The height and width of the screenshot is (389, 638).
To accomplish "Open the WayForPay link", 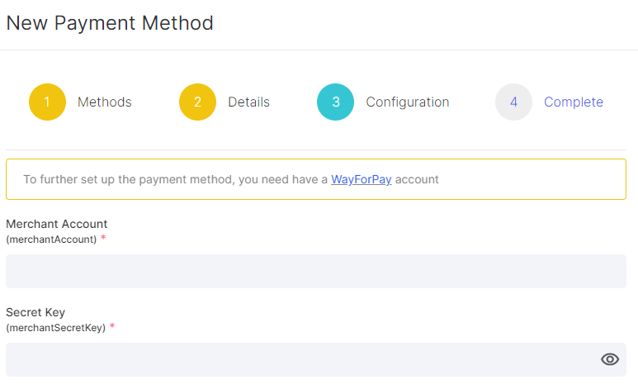I will coord(362,179).
